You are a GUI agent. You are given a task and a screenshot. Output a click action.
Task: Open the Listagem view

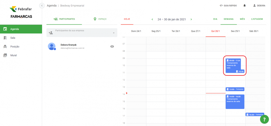coord(257,19)
